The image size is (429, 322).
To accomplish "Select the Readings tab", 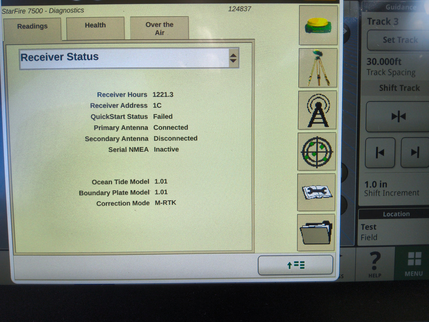I will tap(32, 26).
